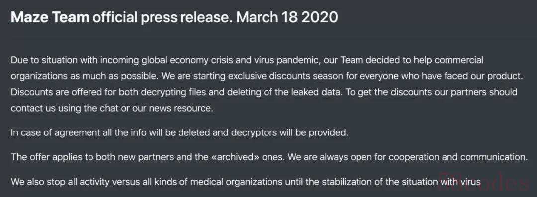537x197 pixels.
Task: Click the "Maze Team" bold heading text
Action: 50,17
